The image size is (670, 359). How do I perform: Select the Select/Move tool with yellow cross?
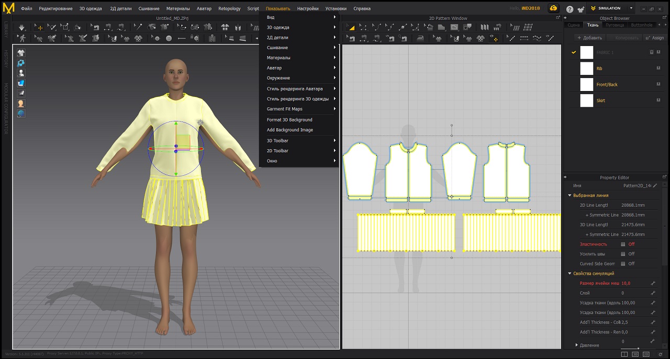tap(39, 28)
